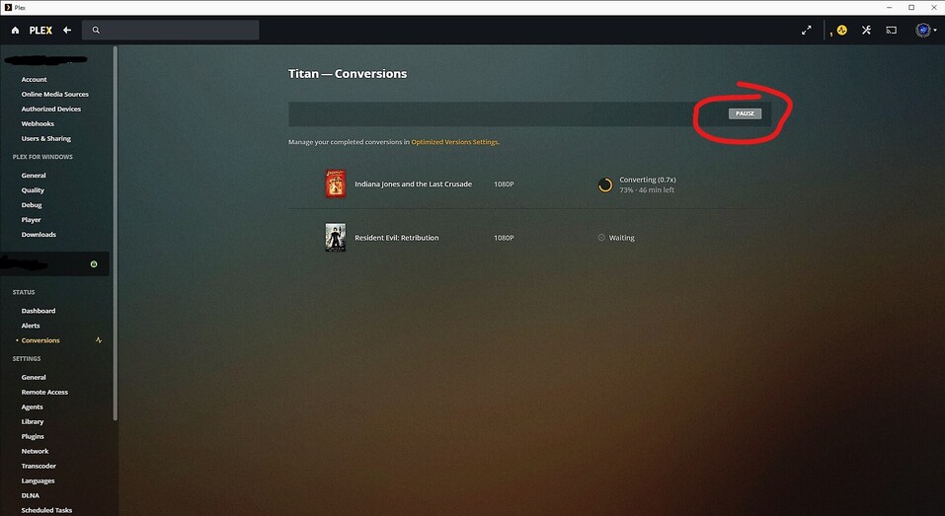Open Quality settings

click(x=33, y=190)
